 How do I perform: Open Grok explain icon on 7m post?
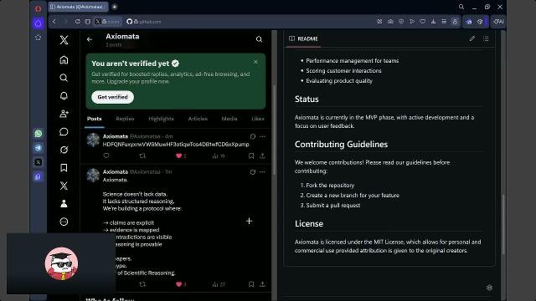[x=253, y=172]
